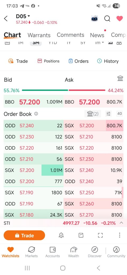Image resolution: width=127 pixels, height=275 pixels.
Task: Go back using the top-left arrow
Action: click(x=6, y=19)
